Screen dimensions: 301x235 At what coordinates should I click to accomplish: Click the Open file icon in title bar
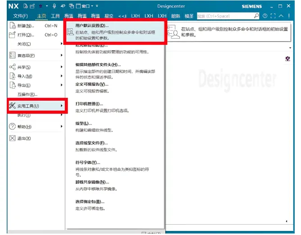[x=32, y=6]
